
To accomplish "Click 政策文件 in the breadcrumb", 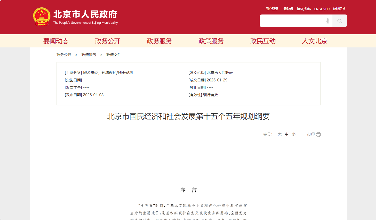I will click(x=114, y=55).
